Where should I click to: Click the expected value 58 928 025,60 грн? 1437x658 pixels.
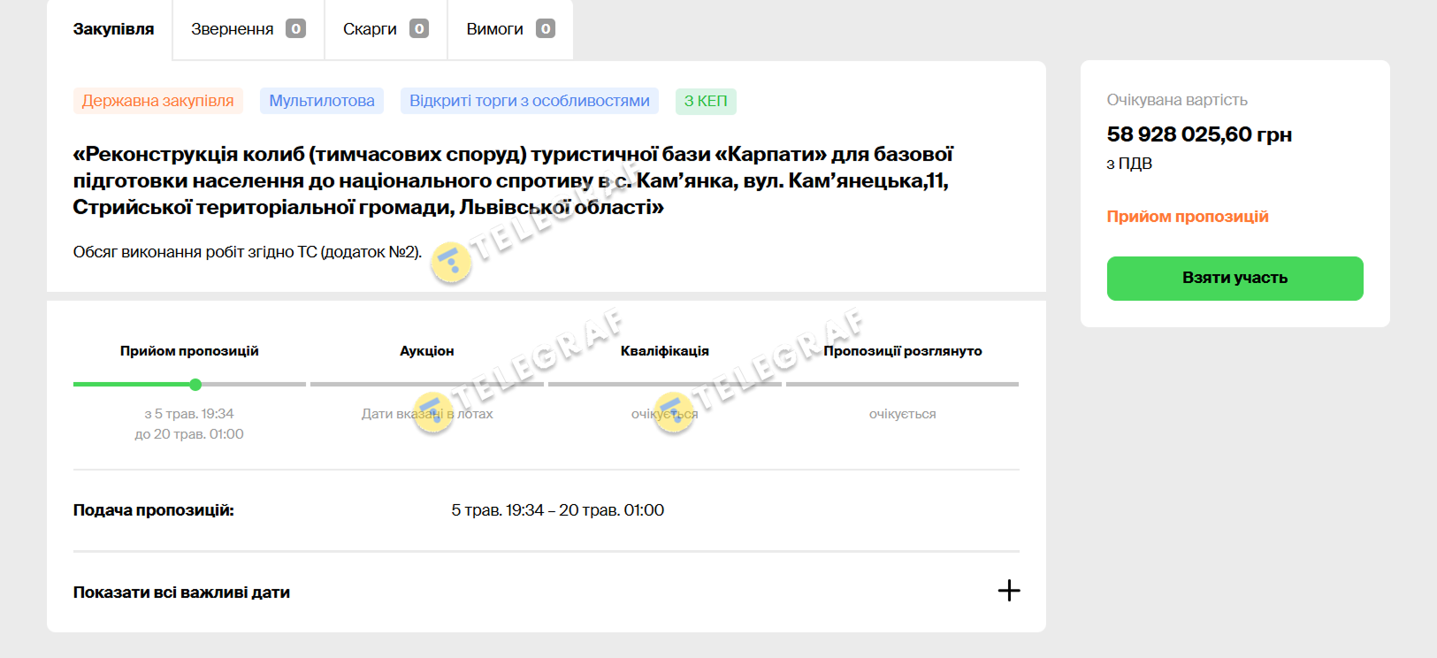click(x=1198, y=134)
